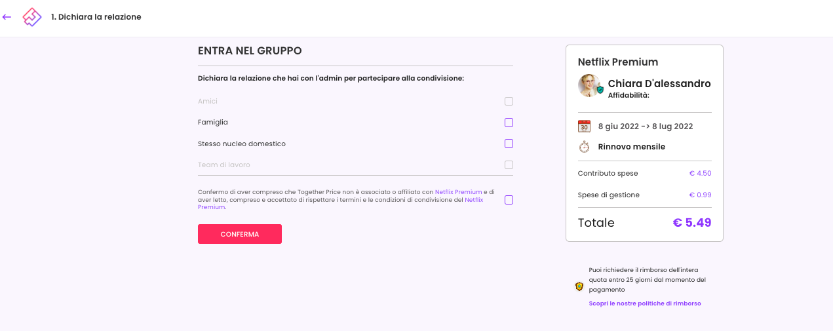Tick the terms confirmation checkbox
833x331 pixels.
[x=509, y=200]
